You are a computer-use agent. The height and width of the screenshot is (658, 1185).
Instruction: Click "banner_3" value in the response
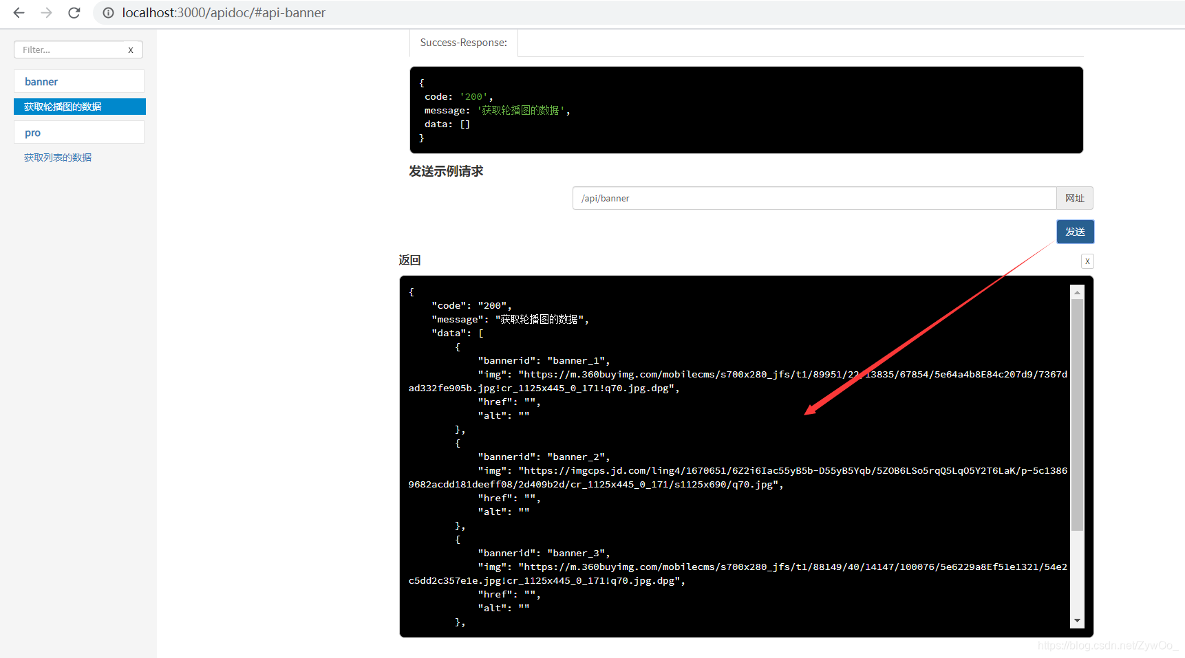[576, 553]
